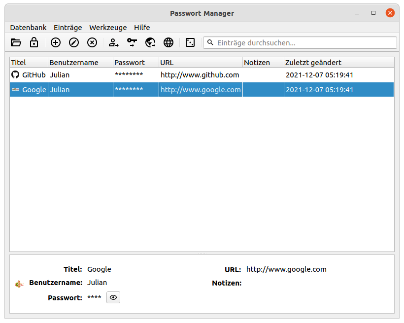The image size is (404, 323).
Task: Click the GitHub logo icon in list
Action: 15,75
